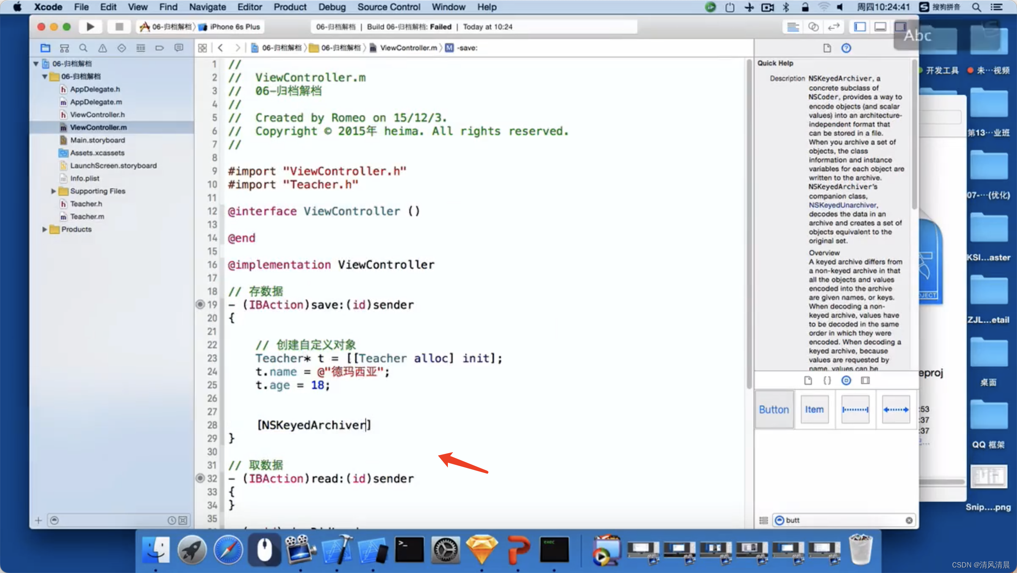
Task: Filter navigator by recent files
Action: [171, 520]
